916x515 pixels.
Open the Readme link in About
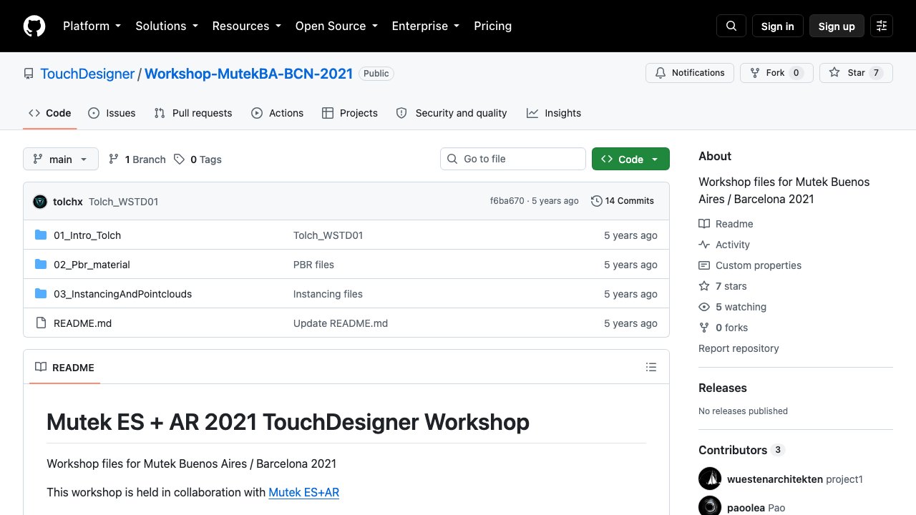(726, 224)
